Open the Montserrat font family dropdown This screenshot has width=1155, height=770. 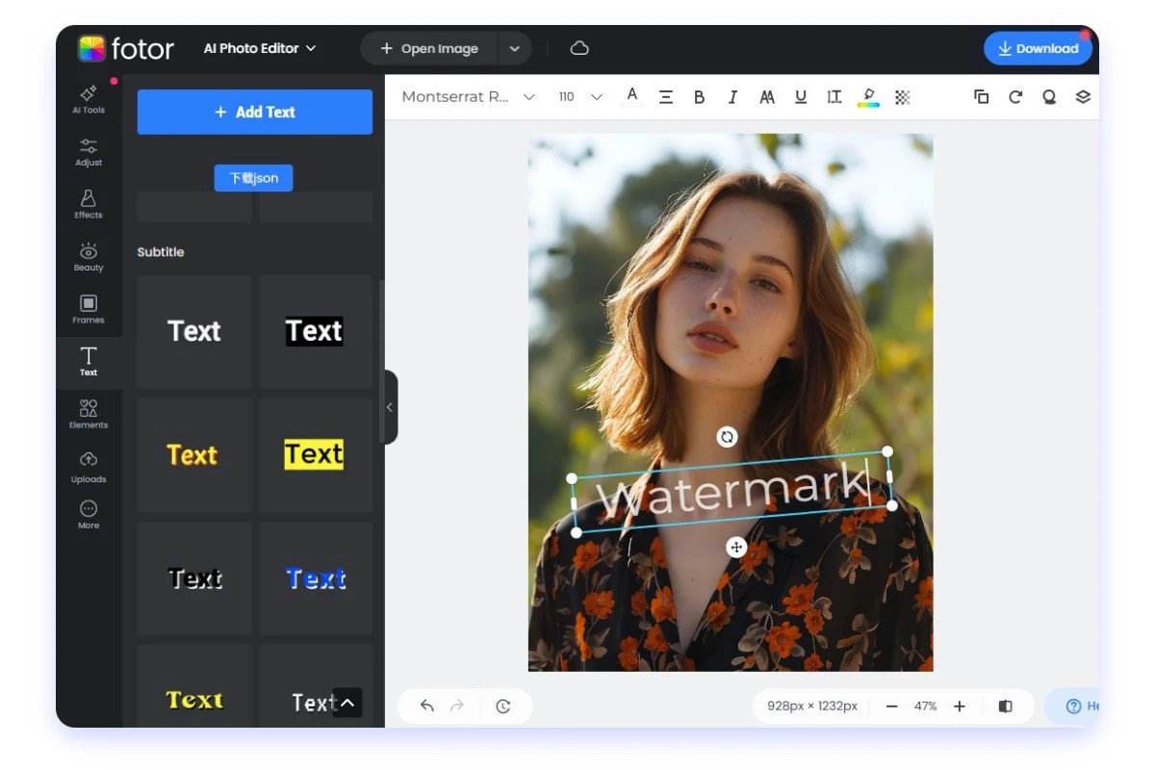[467, 96]
